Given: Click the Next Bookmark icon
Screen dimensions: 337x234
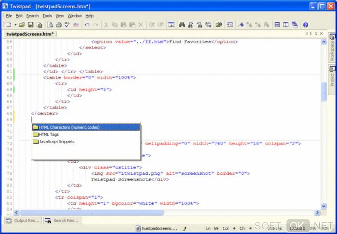Looking at the screenshot, I should [249, 25].
